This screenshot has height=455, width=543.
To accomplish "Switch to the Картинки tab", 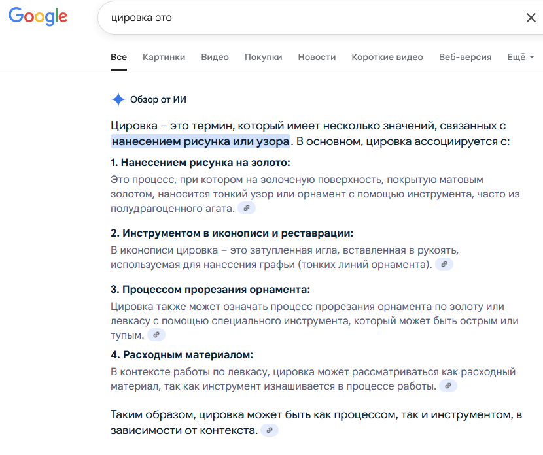I will point(163,57).
